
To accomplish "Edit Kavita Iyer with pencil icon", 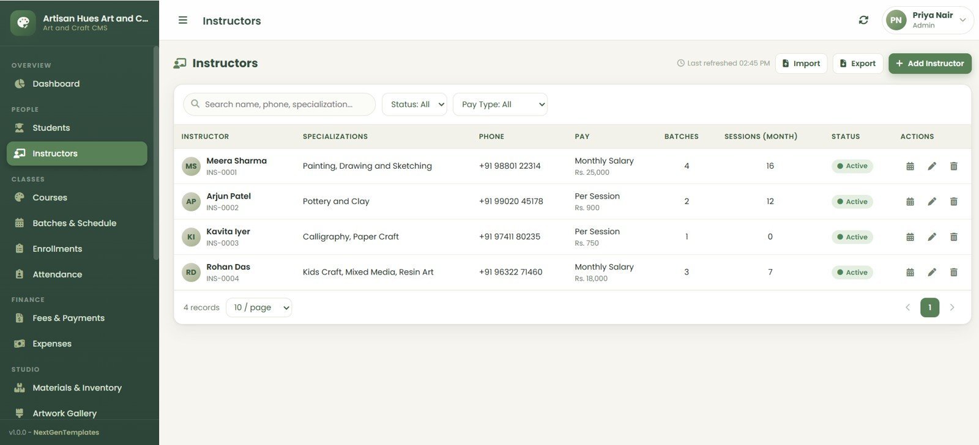I will pyautogui.click(x=932, y=237).
